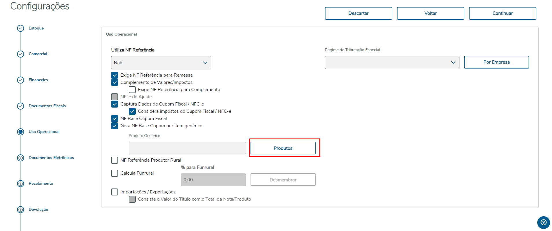Click the Comercial step checkmark icon
This screenshot has width=552, height=231.
tap(21, 54)
